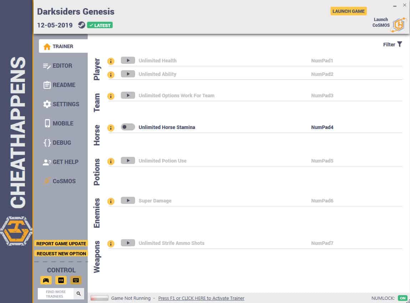Open the GET HELP tab

tap(61, 162)
